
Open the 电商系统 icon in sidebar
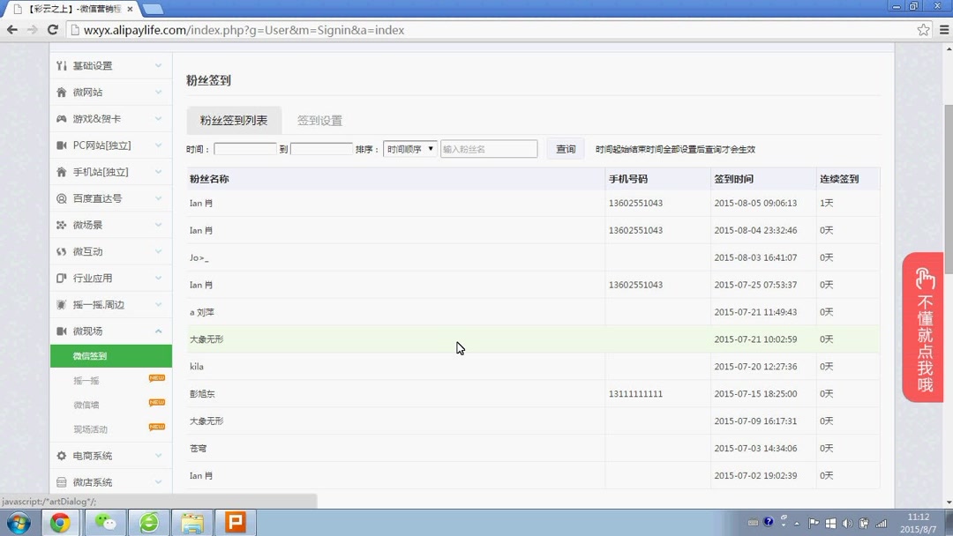coord(60,455)
